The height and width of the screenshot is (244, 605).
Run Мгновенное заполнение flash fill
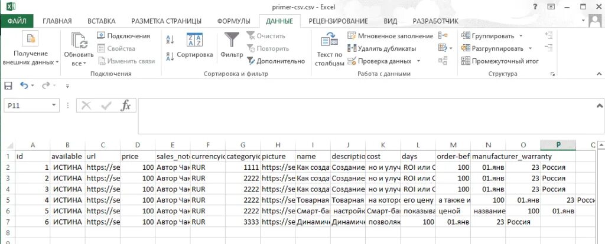click(390, 36)
